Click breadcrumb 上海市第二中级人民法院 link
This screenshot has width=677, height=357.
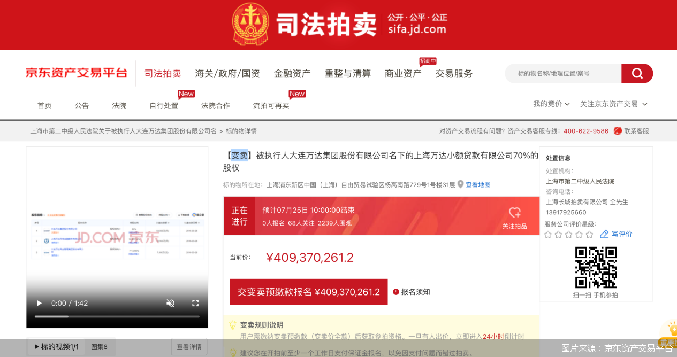pos(123,131)
